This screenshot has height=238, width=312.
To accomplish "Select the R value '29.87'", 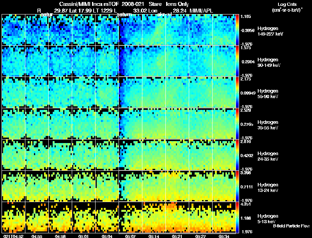I will click(x=61, y=11).
